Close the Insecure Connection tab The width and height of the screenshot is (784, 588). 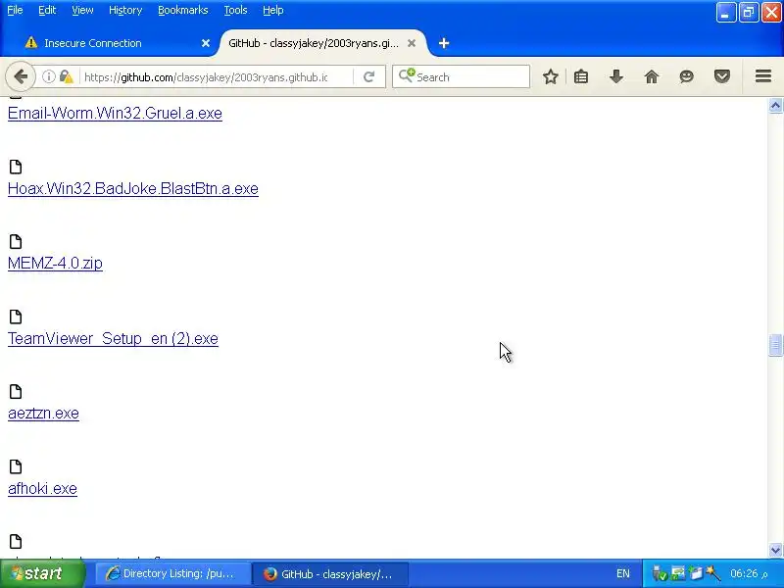206,43
